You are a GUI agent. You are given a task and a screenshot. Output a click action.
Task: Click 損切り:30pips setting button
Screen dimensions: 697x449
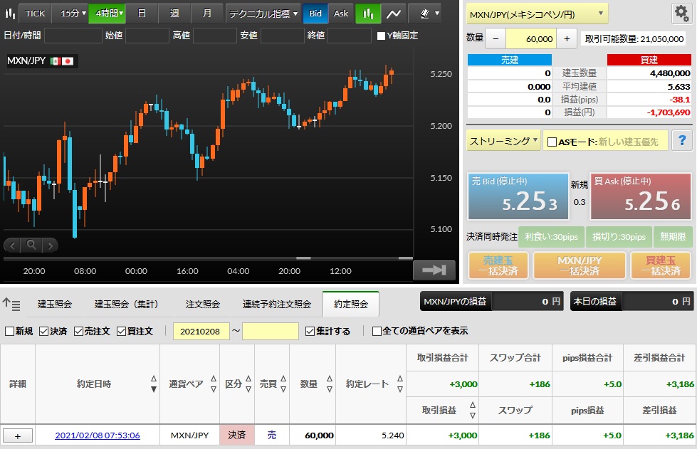(x=619, y=237)
